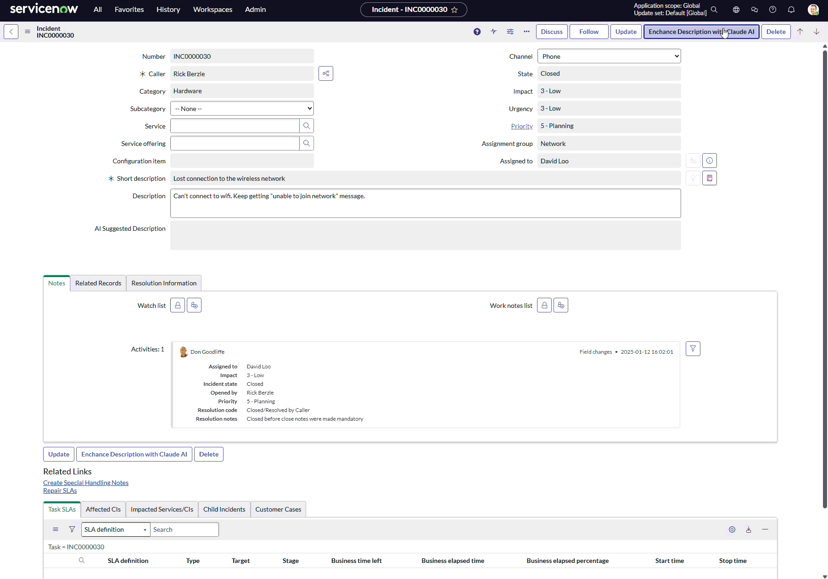828x579 pixels.
Task: Preview Assigned to record info icon
Action: (710, 161)
